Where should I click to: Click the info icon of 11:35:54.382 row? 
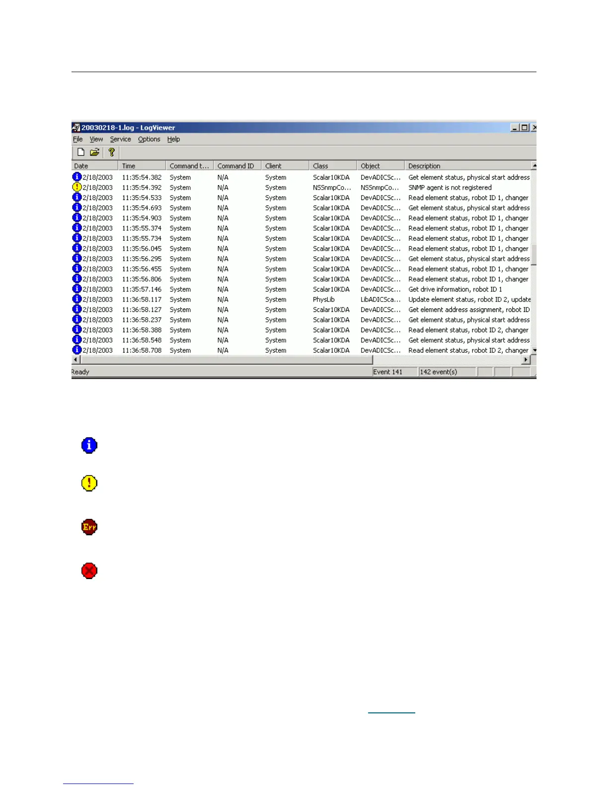pos(77,177)
